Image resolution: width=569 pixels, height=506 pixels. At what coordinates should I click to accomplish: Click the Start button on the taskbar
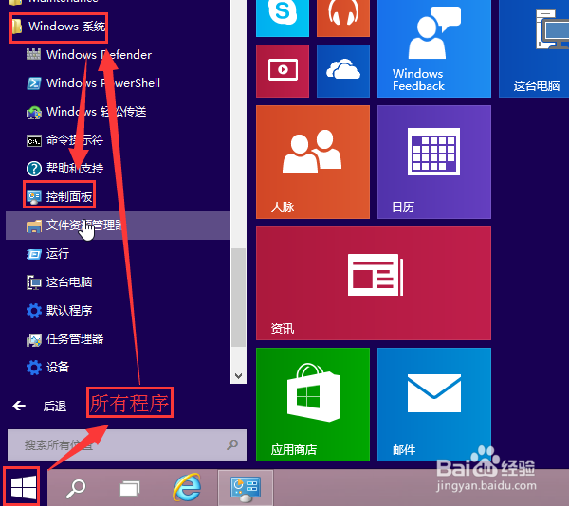[x=23, y=487]
